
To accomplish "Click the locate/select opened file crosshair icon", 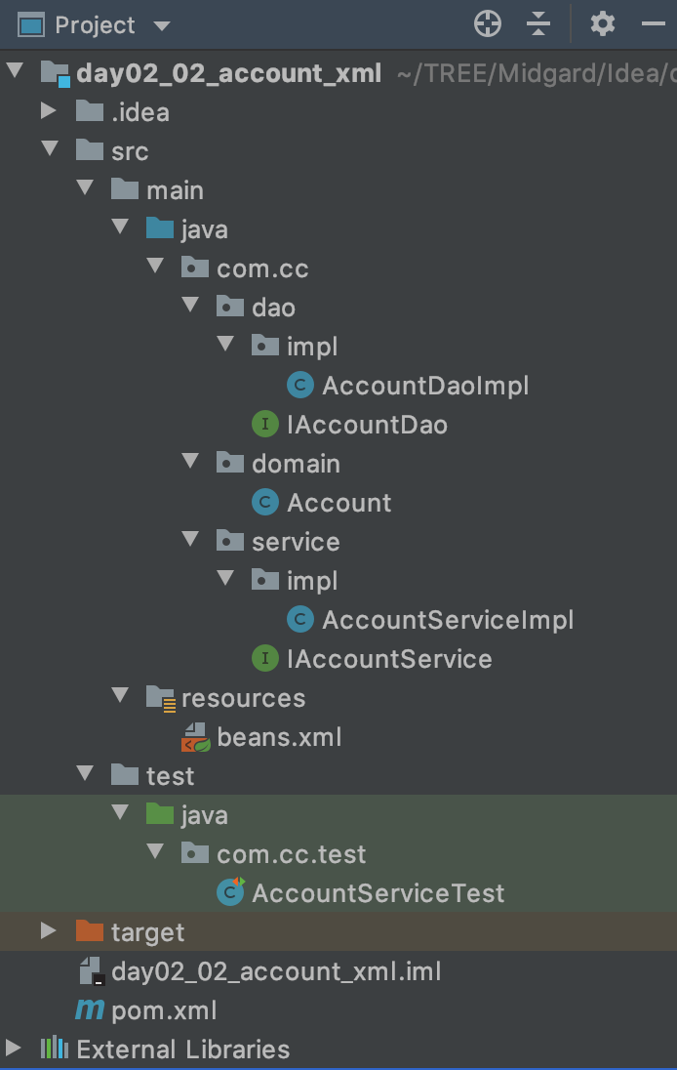I will [487, 24].
